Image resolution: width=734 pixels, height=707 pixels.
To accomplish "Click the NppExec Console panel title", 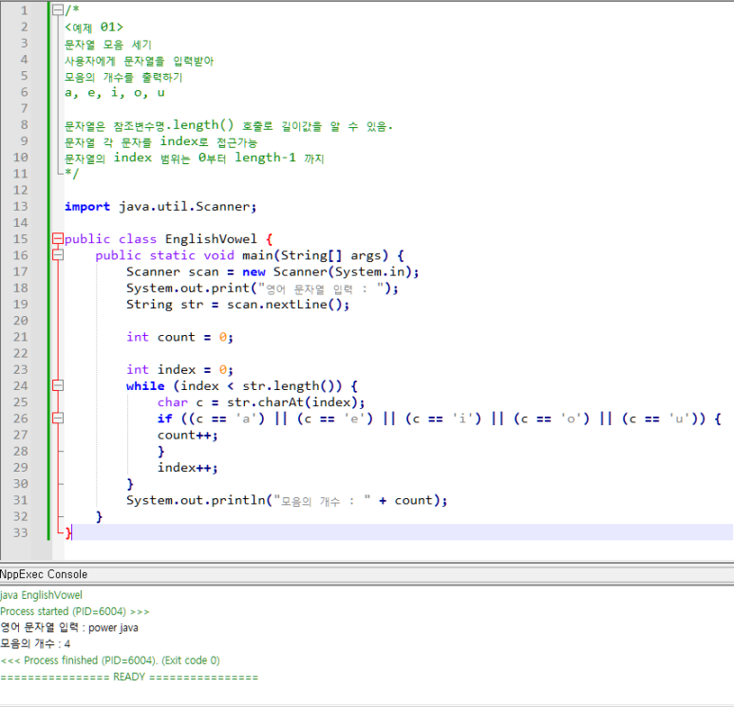I will [44, 574].
